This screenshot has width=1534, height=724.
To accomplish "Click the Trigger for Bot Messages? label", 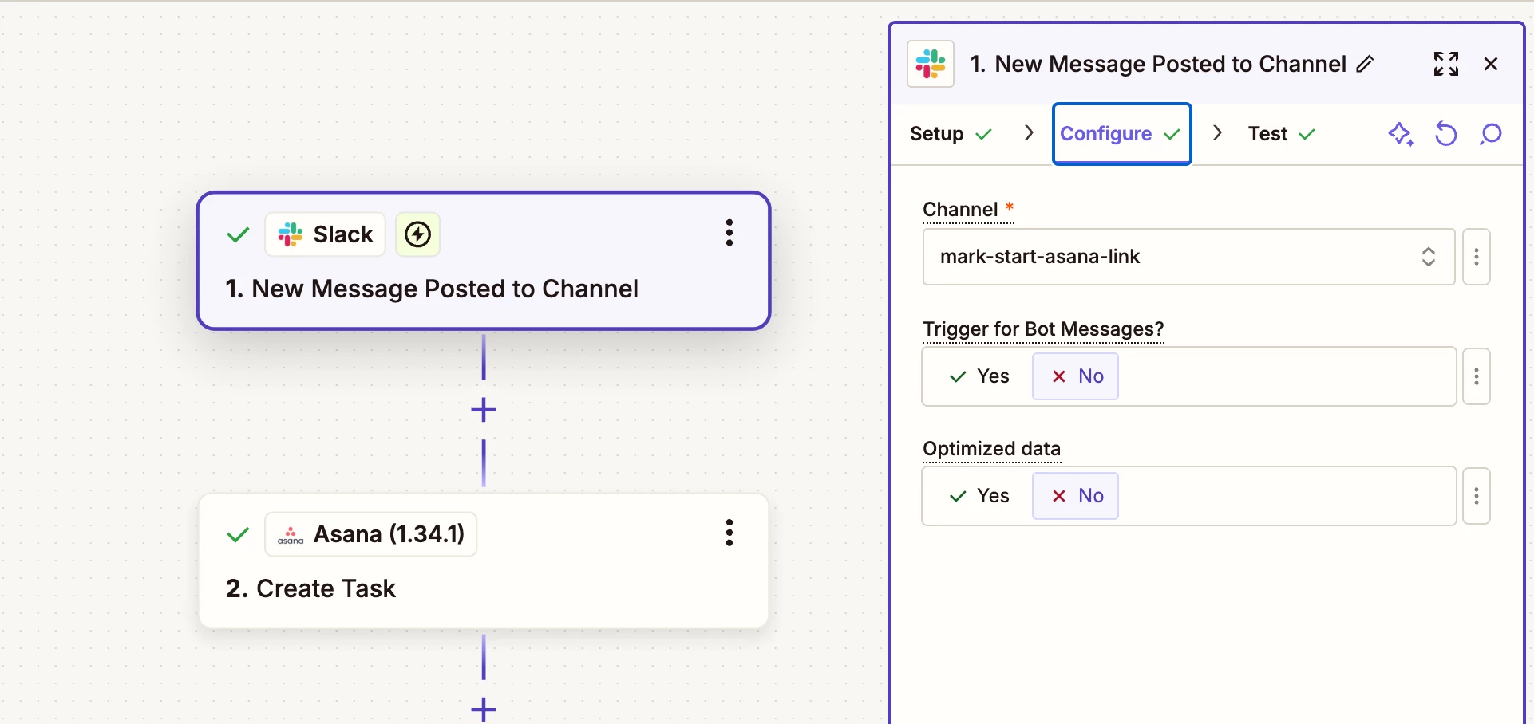I will tap(1043, 329).
